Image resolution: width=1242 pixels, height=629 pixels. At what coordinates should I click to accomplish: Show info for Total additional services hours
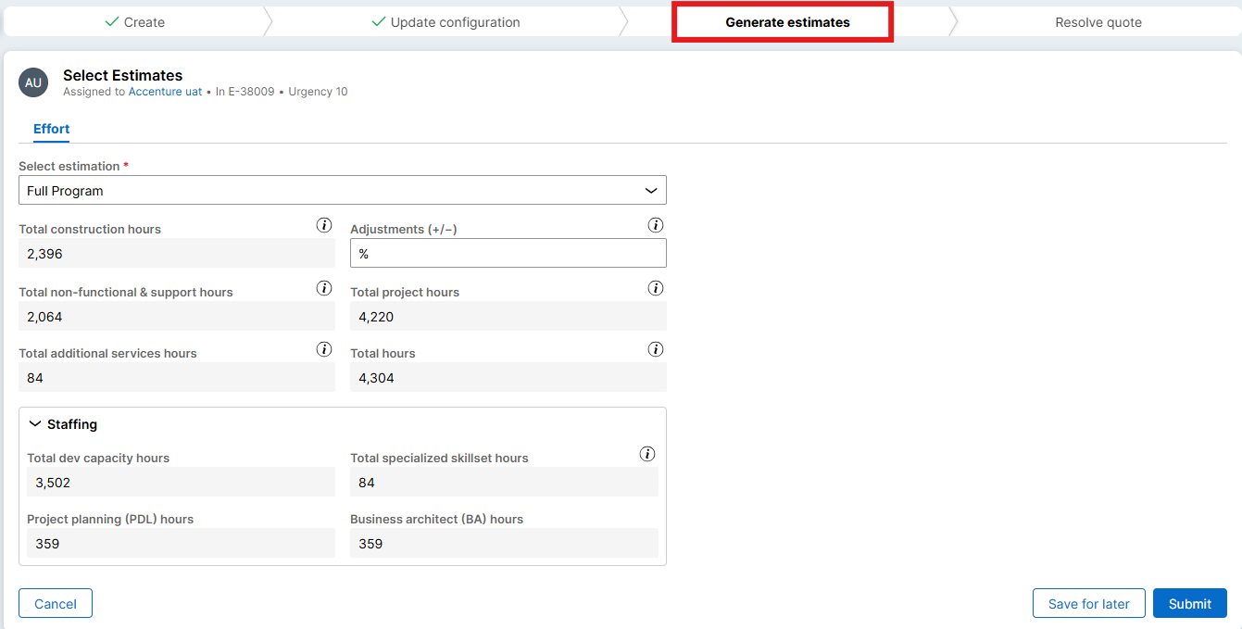click(324, 349)
